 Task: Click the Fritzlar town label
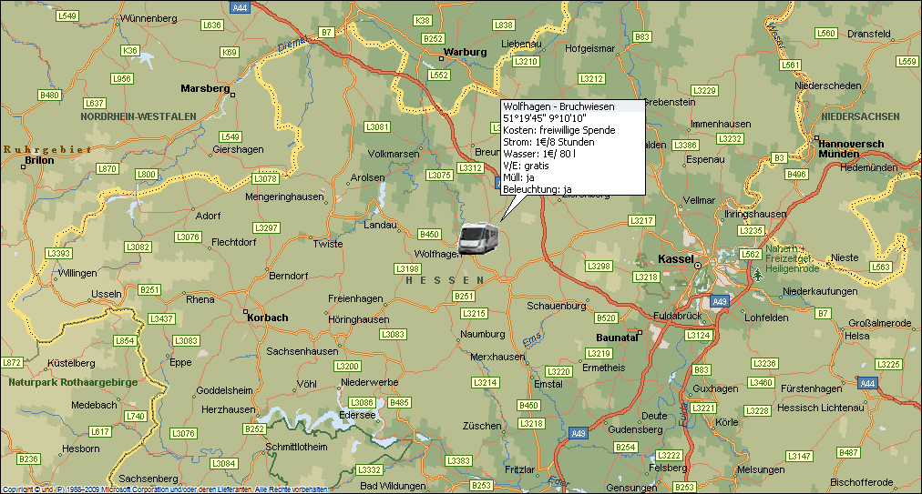(x=520, y=470)
